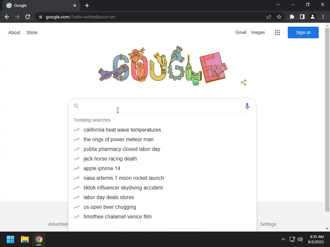Open the Settings footer link
Image resolution: width=330 pixels, height=247 pixels.
(268, 224)
